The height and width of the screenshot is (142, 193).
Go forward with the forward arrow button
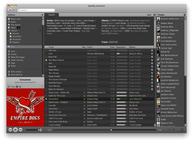pyautogui.click(x=14, y=10)
